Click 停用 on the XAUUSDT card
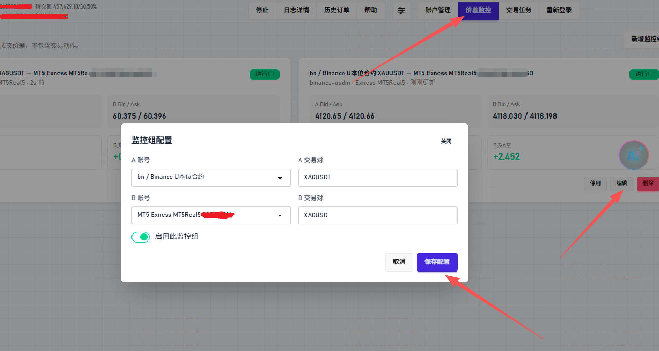Viewport: 659px width, 351px height. pos(595,184)
